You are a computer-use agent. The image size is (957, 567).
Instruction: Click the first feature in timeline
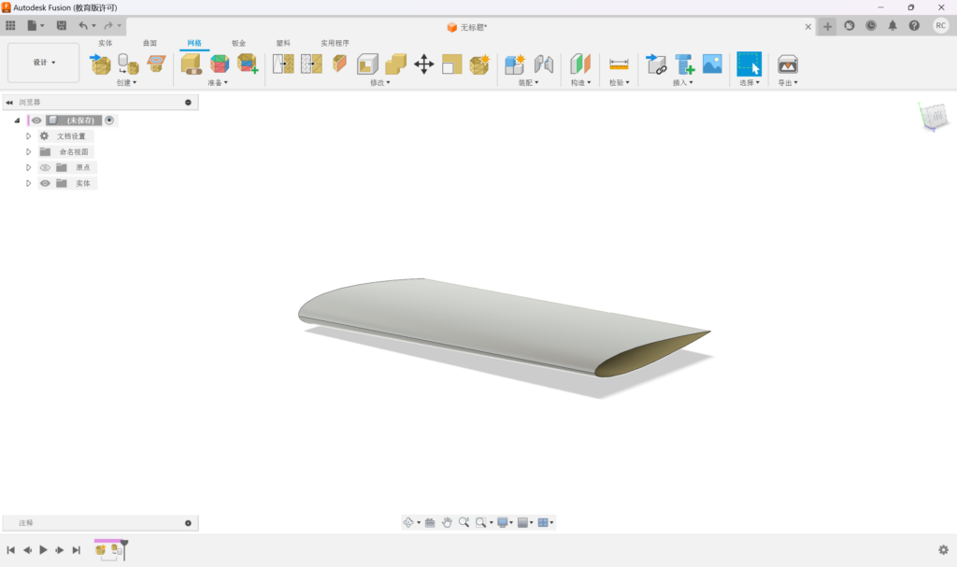coord(100,550)
